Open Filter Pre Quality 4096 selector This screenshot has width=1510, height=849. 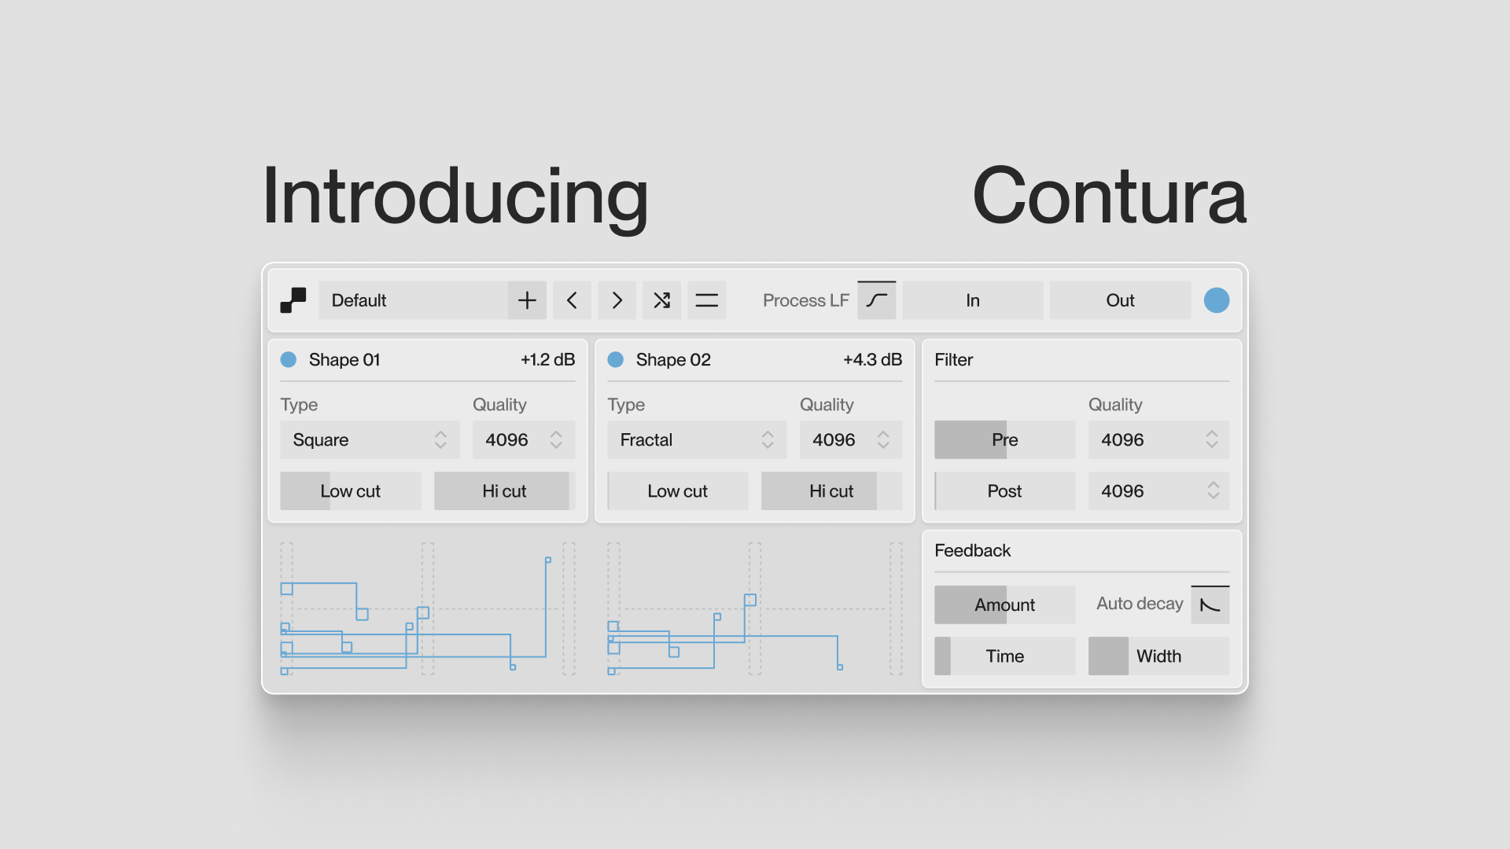pos(1158,439)
